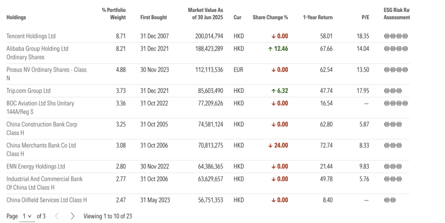The width and height of the screenshot is (445, 223).
Task: Click the next page arrow
Action: point(73,216)
